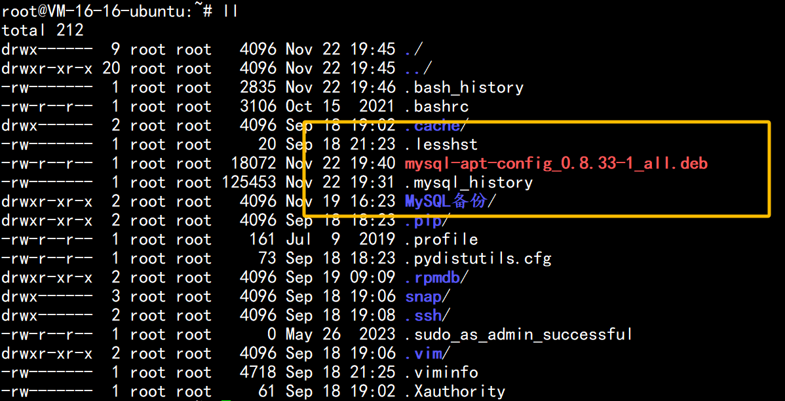Image resolution: width=785 pixels, height=401 pixels.
Task: Click the 4718 size of .viminfo
Action: point(258,372)
